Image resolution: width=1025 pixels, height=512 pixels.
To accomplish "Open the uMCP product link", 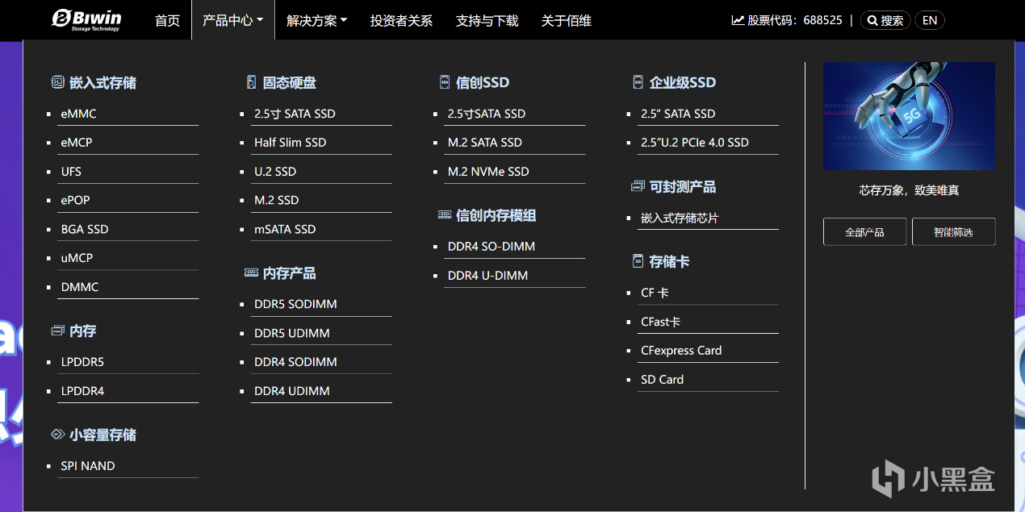I will pyautogui.click(x=77, y=258).
